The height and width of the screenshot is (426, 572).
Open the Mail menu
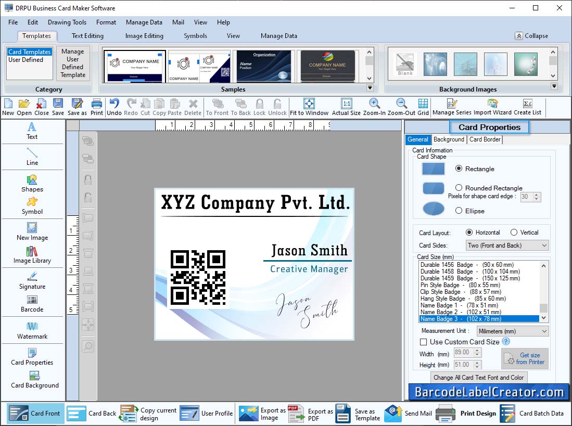[x=178, y=22]
